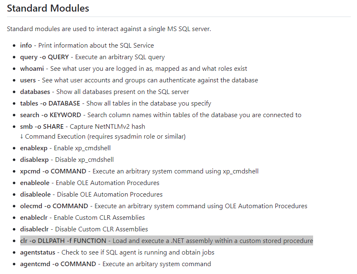Click the agentstatus module entry

[38, 252]
